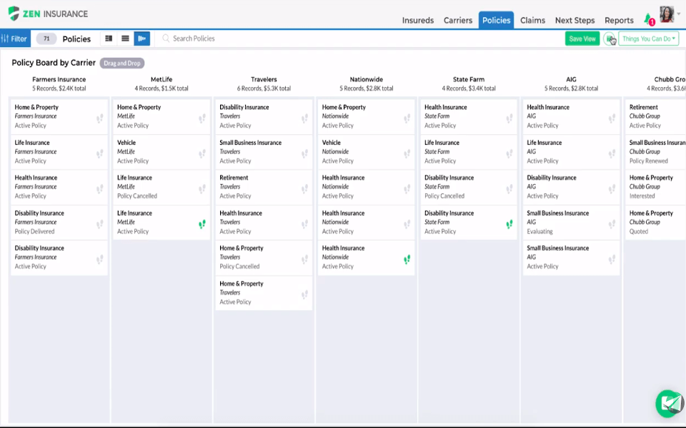This screenshot has width=686, height=428.
Task: Click '5 Records, $2.4K total' under Farmers
Action: pos(59,88)
